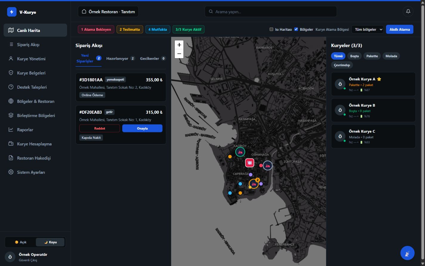Filter couriers by Molada

[x=391, y=56]
